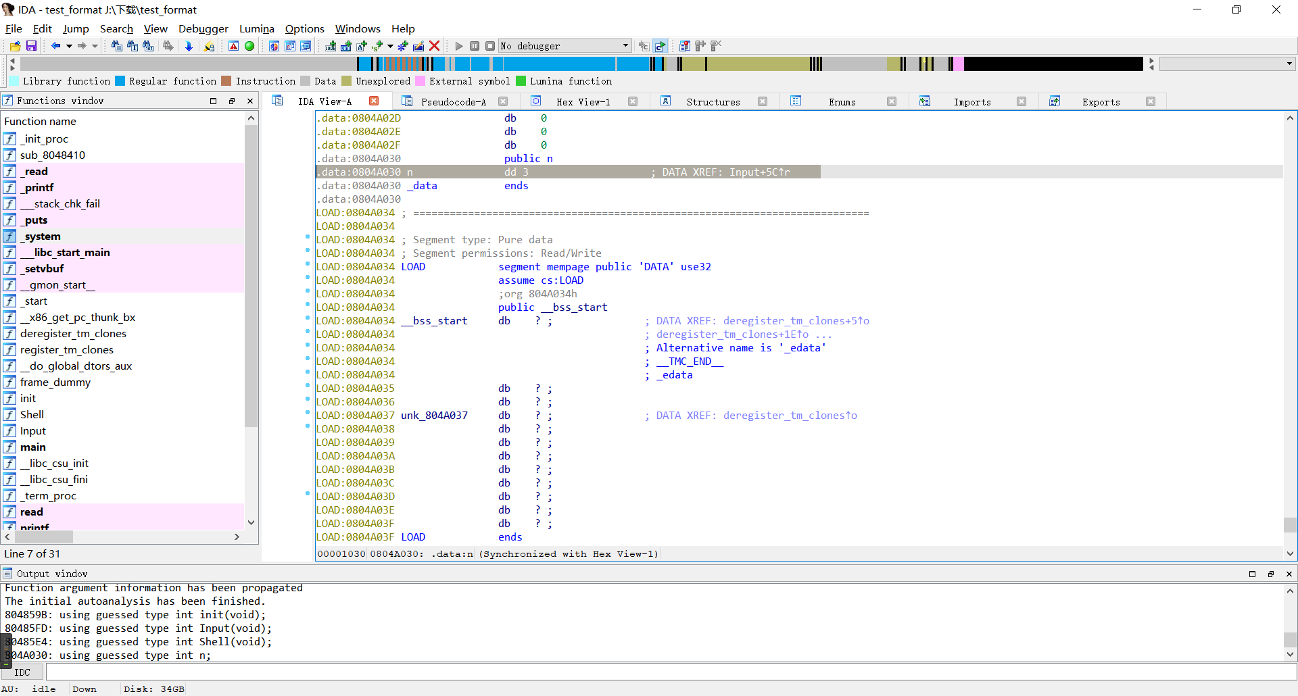Select the Shell function in the list
The image size is (1298, 696).
[32, 414]
